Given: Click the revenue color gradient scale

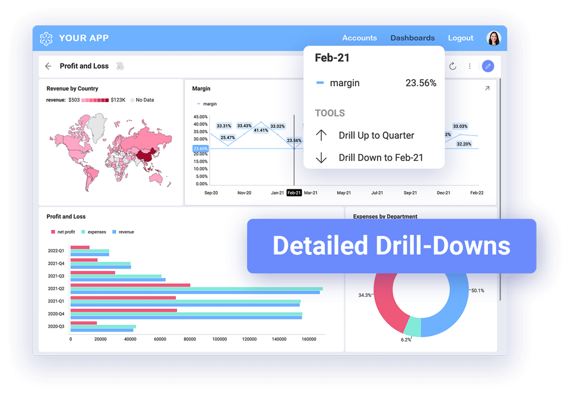Looking at the screenshot, I should click(95, 100).
